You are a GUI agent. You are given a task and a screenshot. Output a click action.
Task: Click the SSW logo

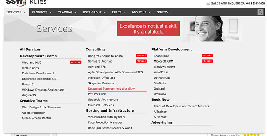click(x=16, y=3)
